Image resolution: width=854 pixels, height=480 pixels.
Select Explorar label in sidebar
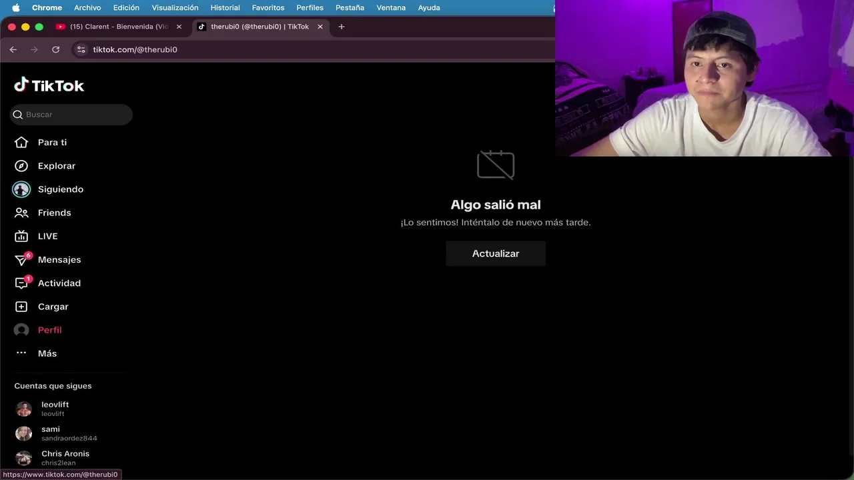[57, 166]
